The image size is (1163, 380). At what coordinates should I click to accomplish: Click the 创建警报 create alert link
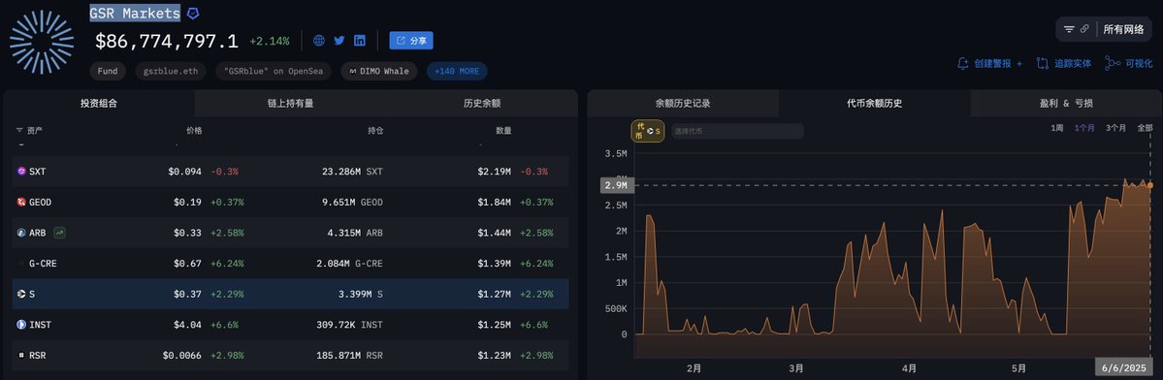point(989,64)
